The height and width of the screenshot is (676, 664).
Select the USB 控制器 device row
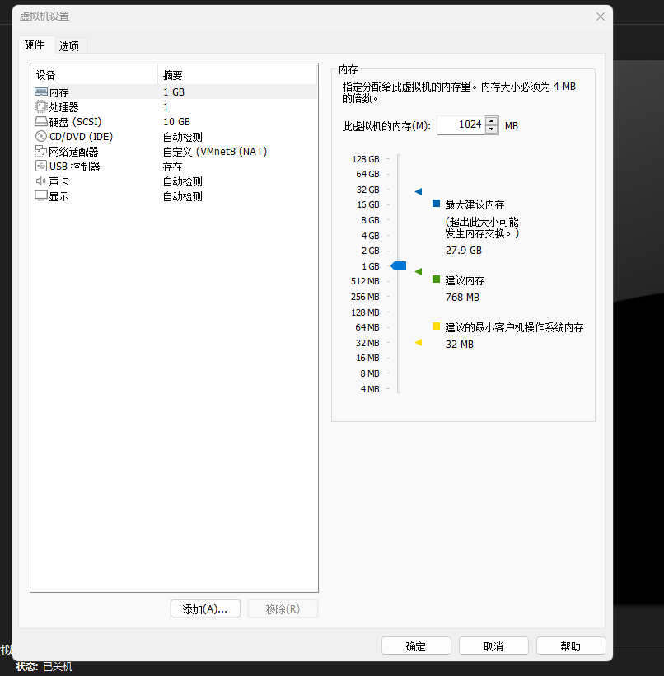pos(174,167)
